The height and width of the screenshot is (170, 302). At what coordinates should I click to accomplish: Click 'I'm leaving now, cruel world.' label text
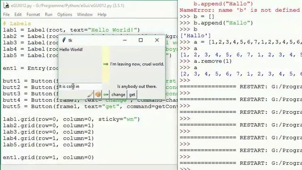pyautogui.click(x=137, y=64)
